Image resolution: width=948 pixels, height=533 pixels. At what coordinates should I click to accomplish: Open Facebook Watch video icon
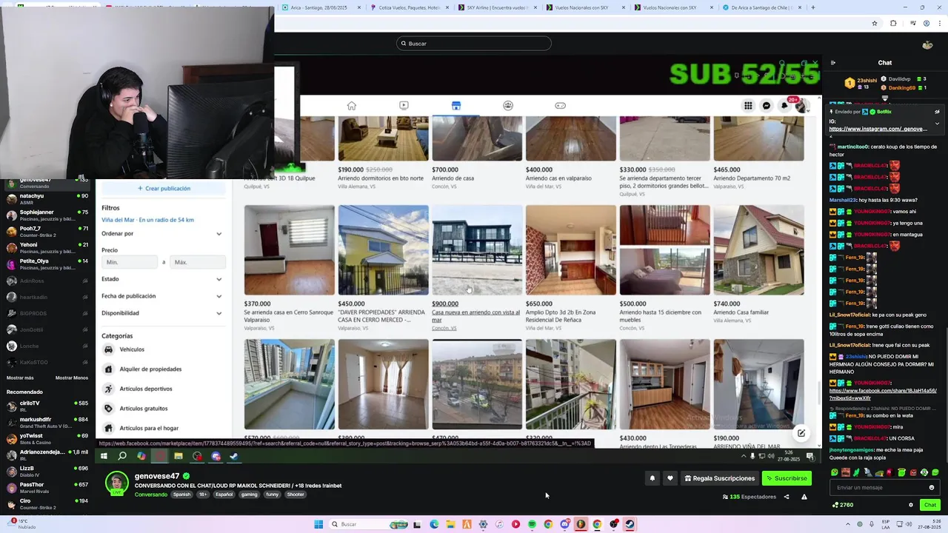click(x=404, y=106)
